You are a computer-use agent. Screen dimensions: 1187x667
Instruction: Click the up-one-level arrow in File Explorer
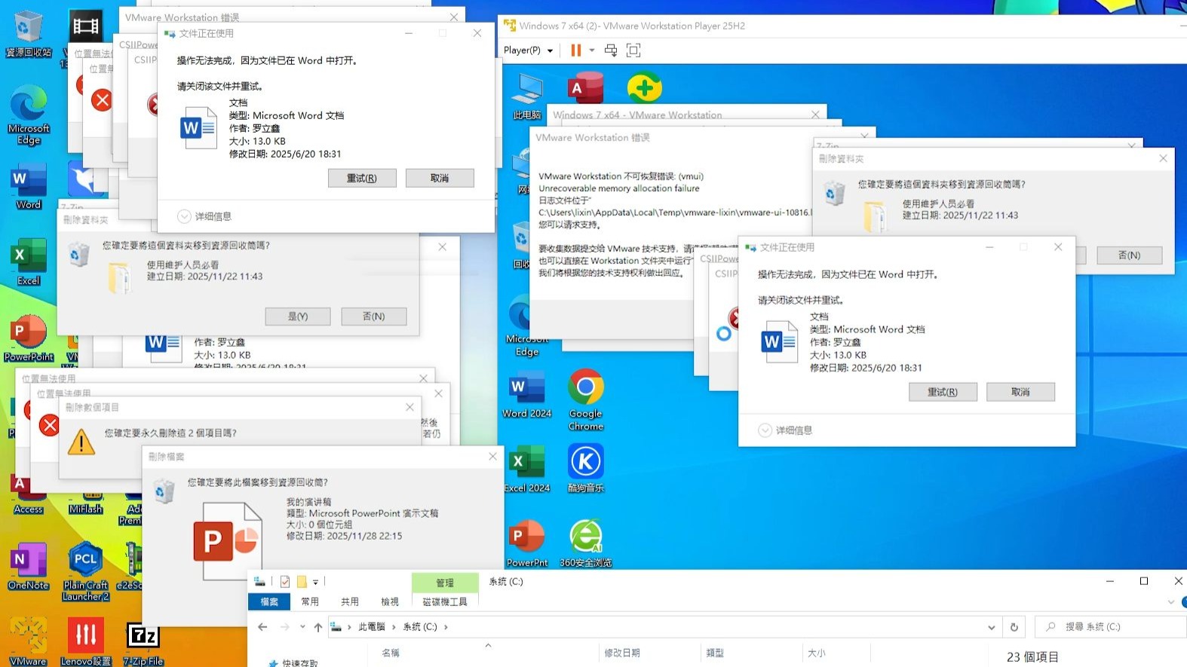pyautogui.click(x=318, y=627)
